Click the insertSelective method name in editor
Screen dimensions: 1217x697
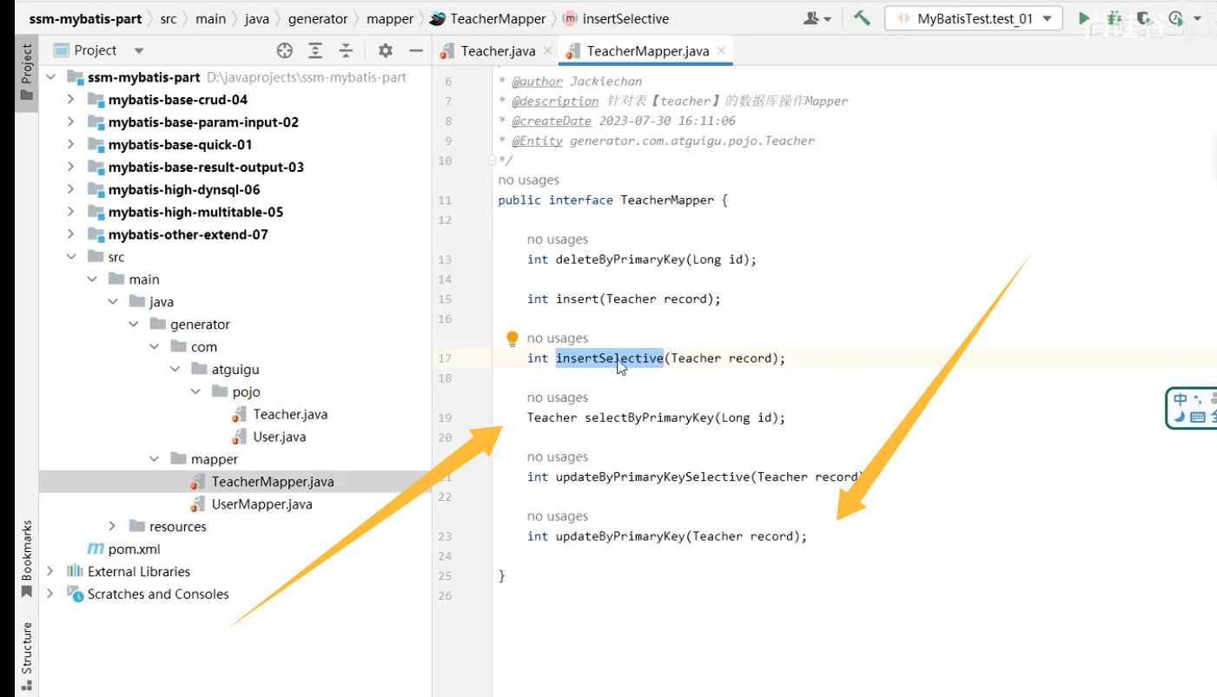pos(609,358)
